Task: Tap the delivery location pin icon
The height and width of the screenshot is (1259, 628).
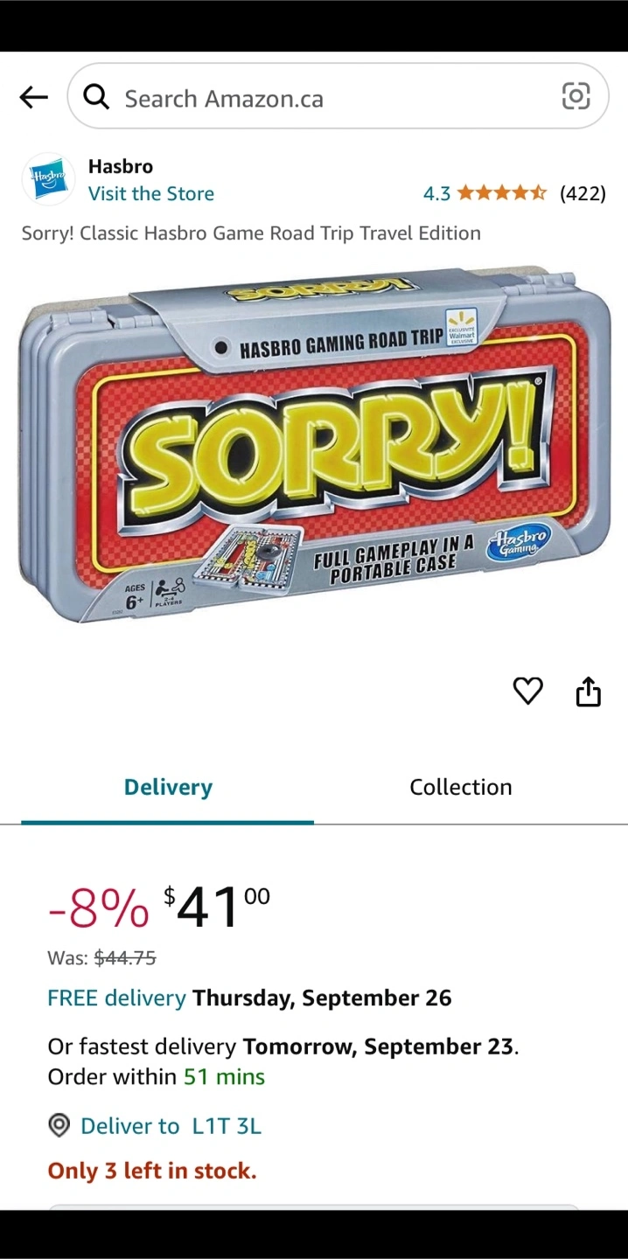Action: (59, 1126)
